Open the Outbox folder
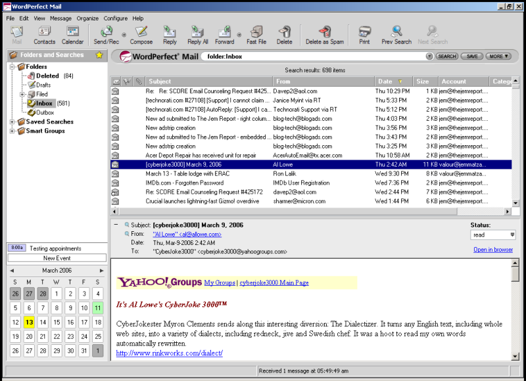This screenshot has height=381, width=526. [41, 112]
